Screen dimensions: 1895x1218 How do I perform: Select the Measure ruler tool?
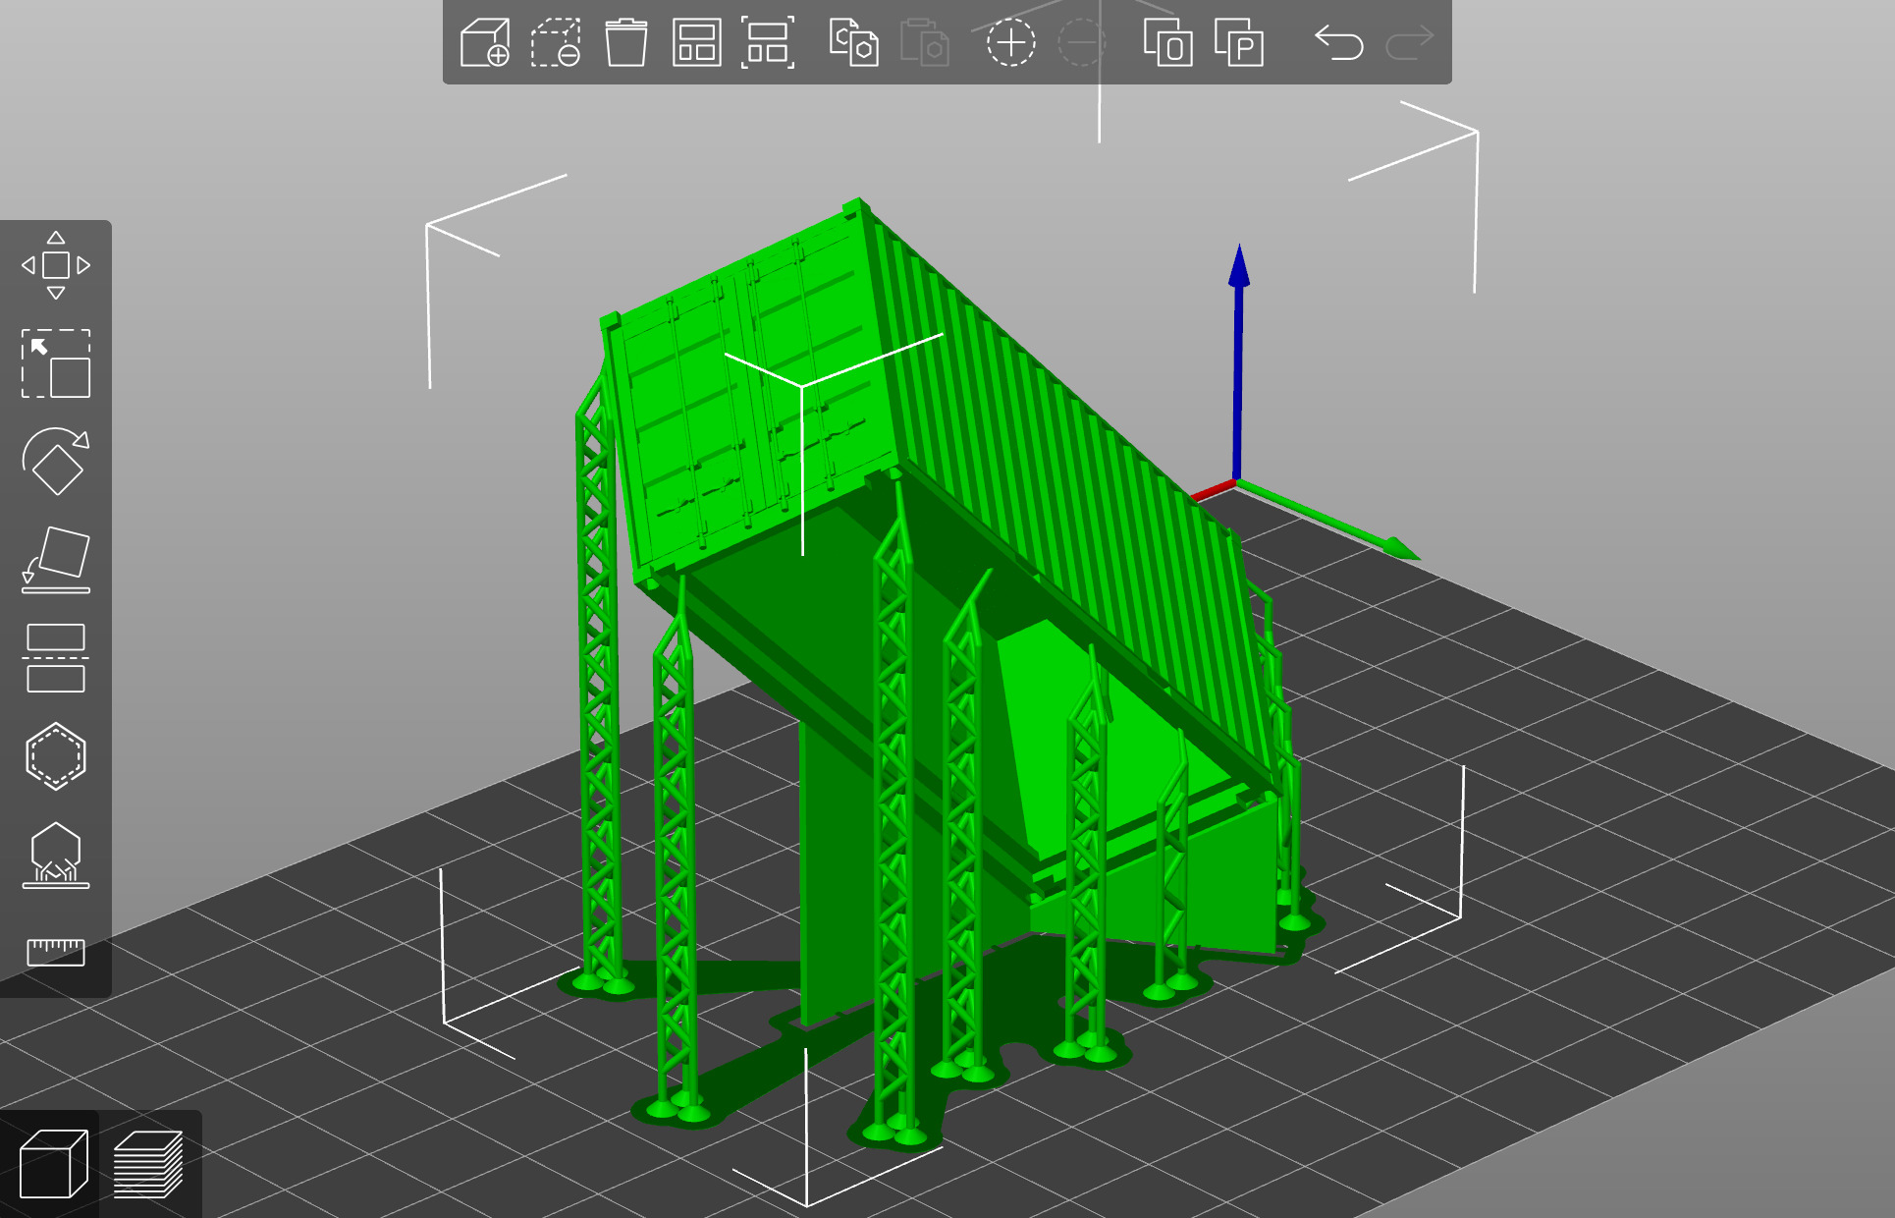click(56, 952)
